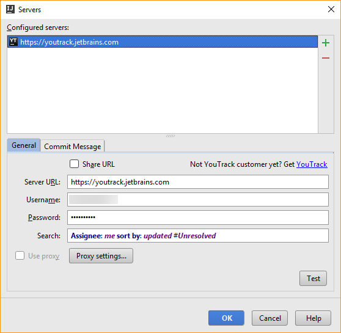Click the Configured servers label
The width and height of the screenshot is (341, 333).
tap(38, 27)
